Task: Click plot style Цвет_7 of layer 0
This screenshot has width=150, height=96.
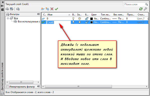Action: coord(140,18)
